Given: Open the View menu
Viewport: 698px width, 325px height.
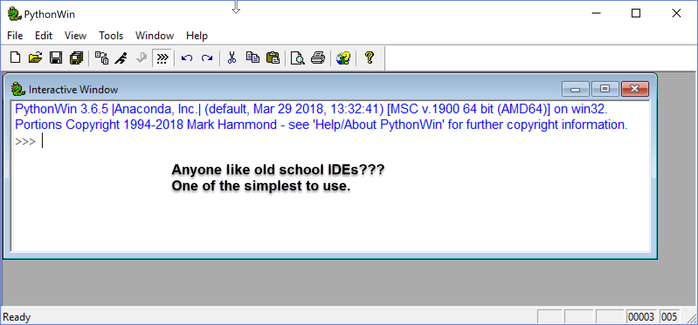Looking at the screenshot, I should coord(76,36).
